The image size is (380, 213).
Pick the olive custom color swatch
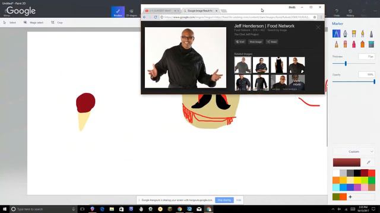[x=336, y=197]
